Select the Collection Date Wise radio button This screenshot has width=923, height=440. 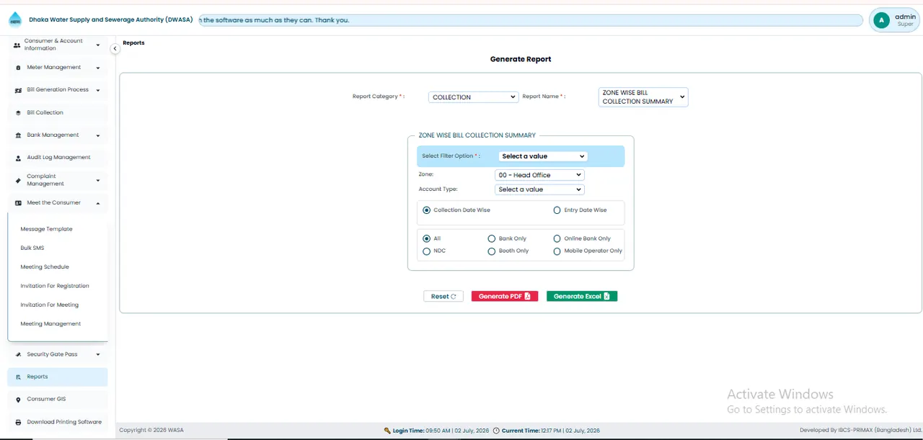coord(427,210)
